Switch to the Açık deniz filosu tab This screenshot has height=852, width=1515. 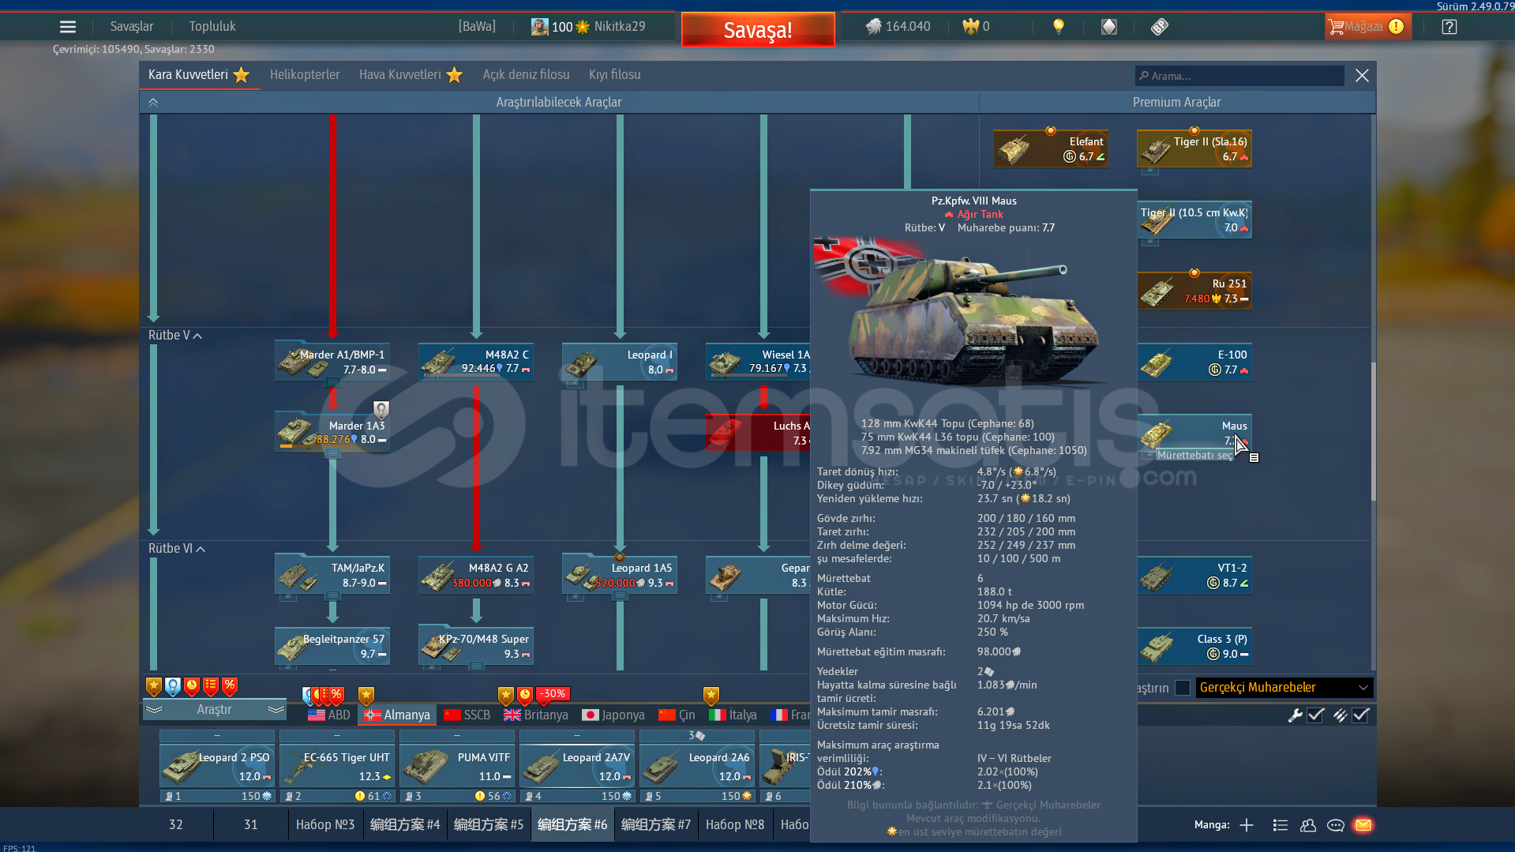[x=527, y=75]
